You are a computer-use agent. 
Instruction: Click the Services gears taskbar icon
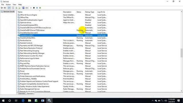pos(49,100)
